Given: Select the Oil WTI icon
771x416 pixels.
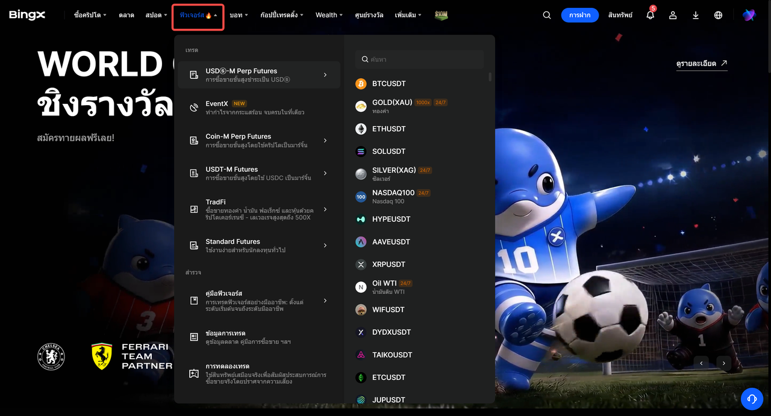Looking at the screenshot, I should pyautogui.click(x=361, y=287).
